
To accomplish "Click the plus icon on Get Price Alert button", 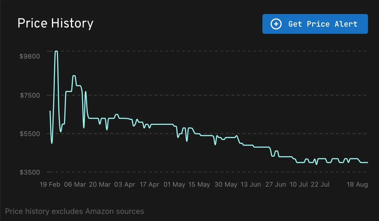I will pyautogui.click(x=276, y=24).
